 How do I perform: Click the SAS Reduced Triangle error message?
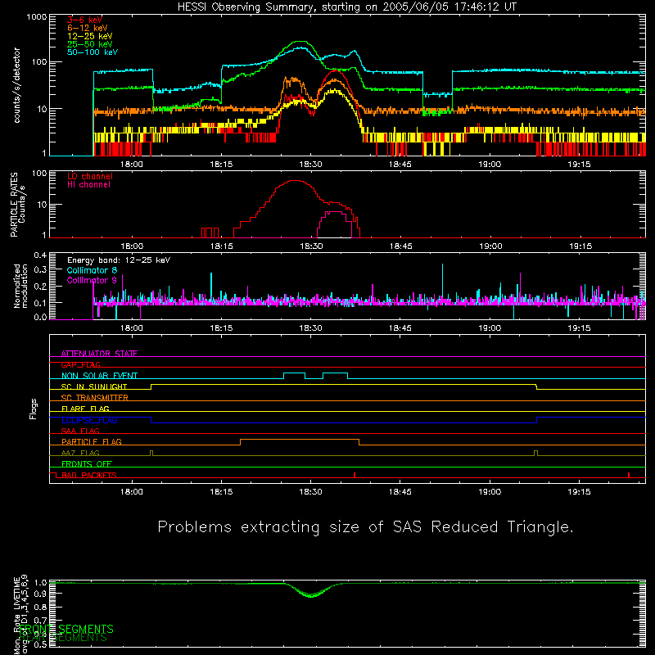[x=365, y=527]
